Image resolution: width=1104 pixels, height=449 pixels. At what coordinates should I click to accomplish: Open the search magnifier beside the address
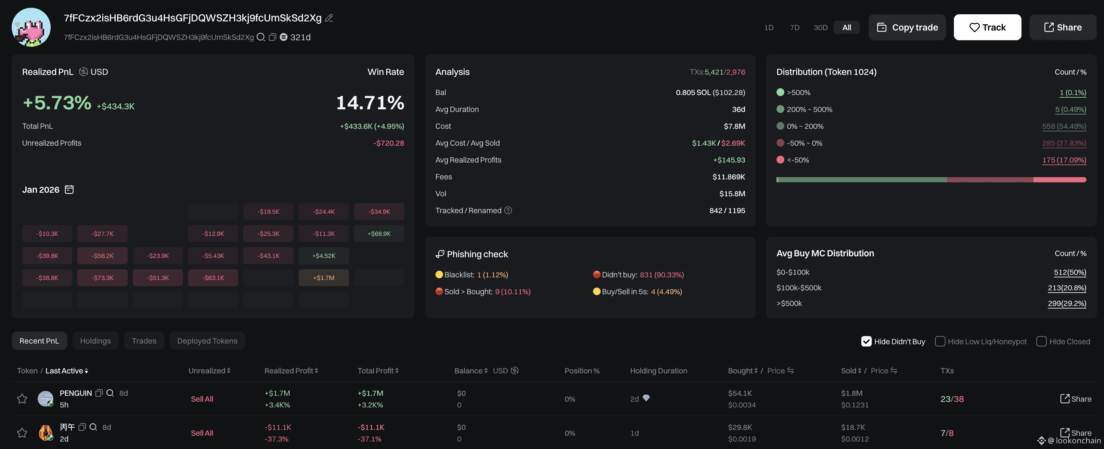pyautogui.click(x=261, y=37)
